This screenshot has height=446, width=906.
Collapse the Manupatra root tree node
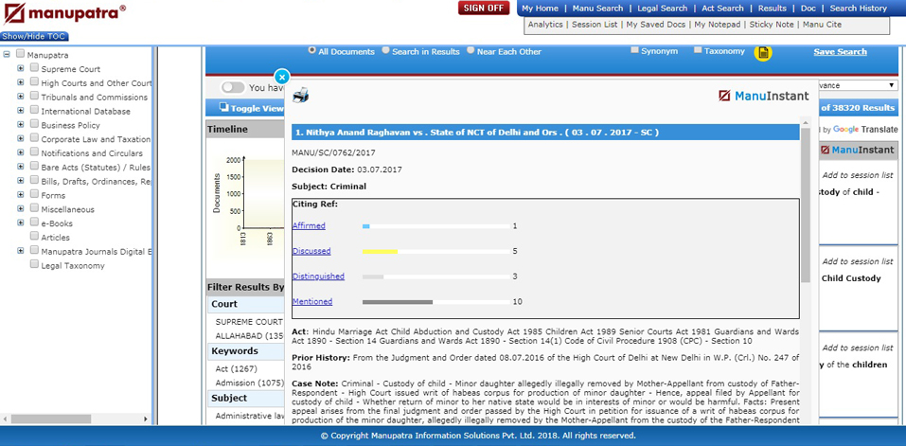7,55
